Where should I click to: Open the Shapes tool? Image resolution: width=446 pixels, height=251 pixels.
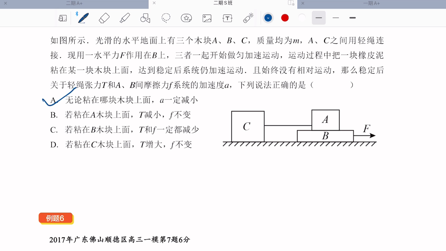145,18
